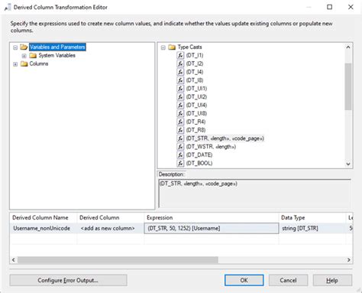Click the Columns folder icon
The width and height of the screenshot is (362, 293).
(24, 63)
